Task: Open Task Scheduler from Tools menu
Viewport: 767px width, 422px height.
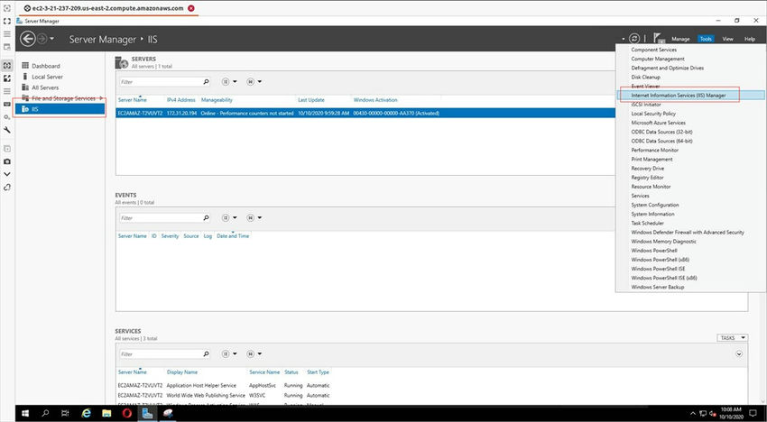Action: [647, 223]
